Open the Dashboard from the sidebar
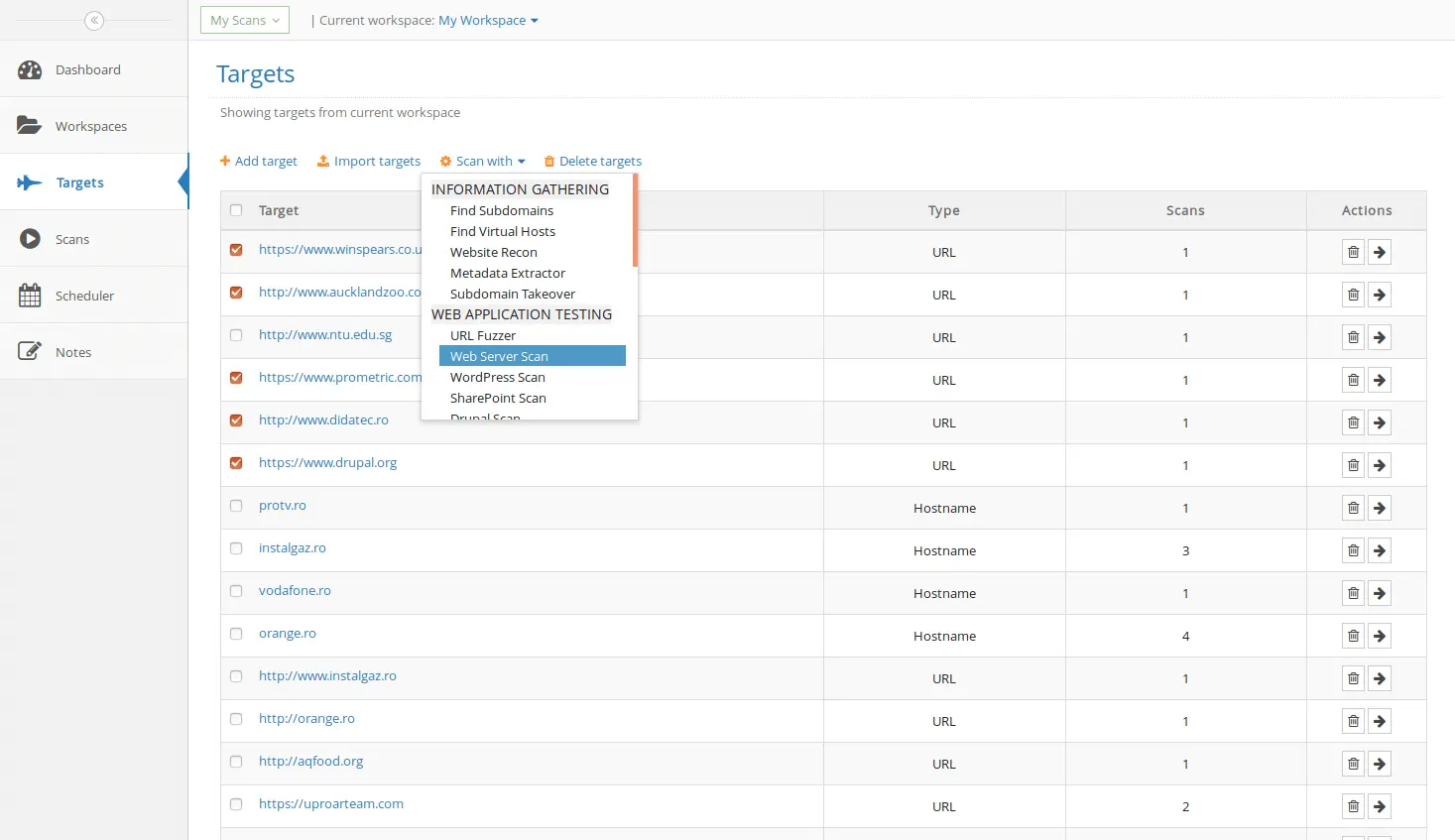 click(x=87, y=69)
